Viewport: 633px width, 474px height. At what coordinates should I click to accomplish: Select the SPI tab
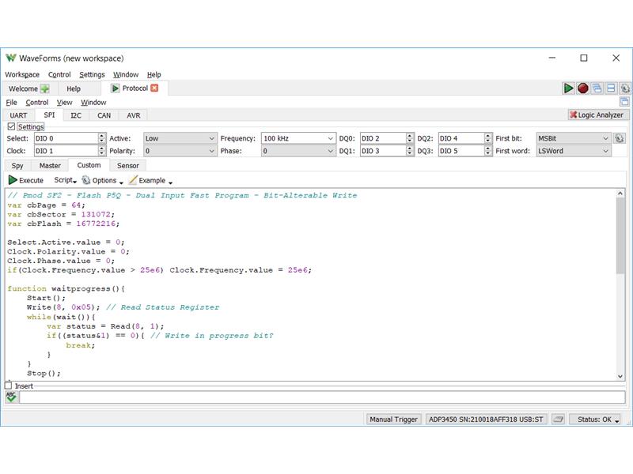(x=49, y=115)
